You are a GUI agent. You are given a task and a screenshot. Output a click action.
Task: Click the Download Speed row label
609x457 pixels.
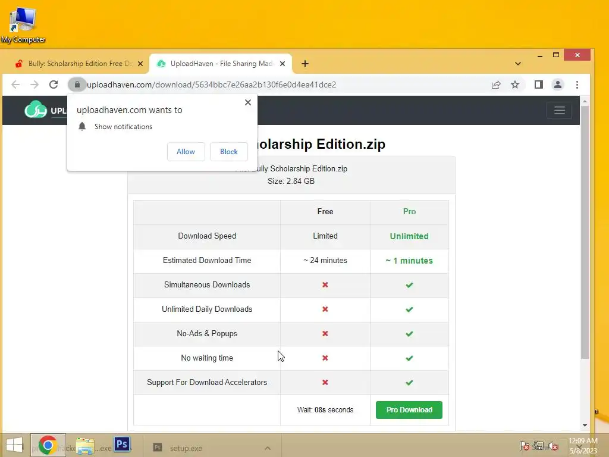coord(207,236)
